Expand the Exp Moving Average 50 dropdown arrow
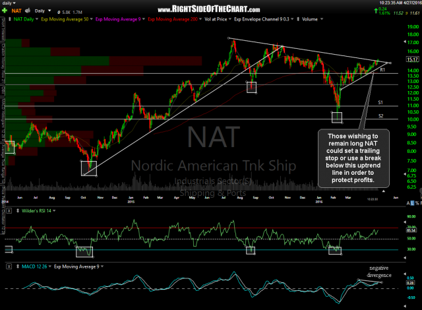Screen dimensions: 422x310 (x=91, y=19)
